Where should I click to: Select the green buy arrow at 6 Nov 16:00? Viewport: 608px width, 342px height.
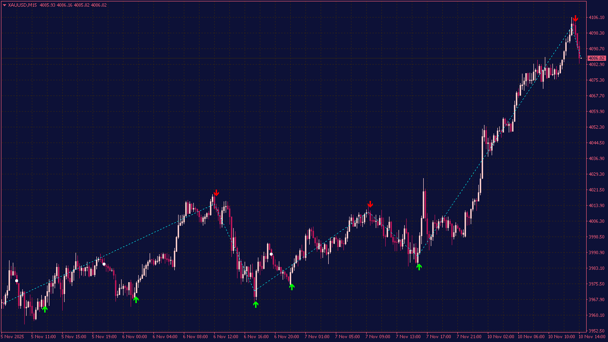[256, 304]
